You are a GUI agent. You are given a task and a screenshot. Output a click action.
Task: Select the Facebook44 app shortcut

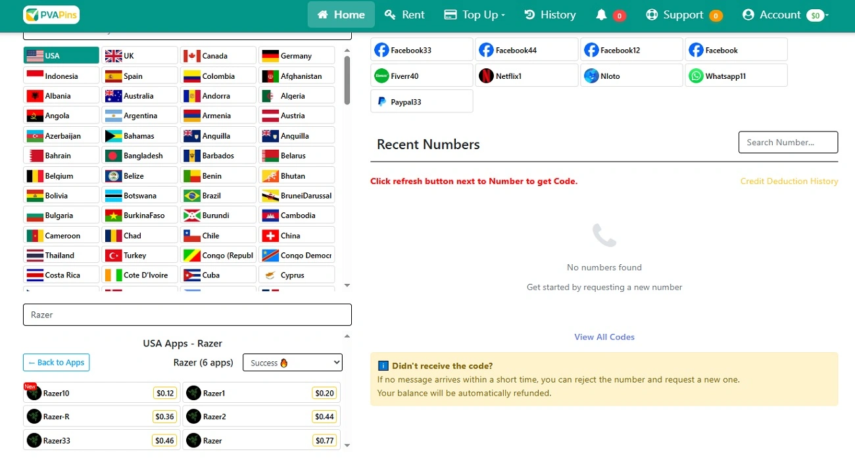(526, 50)
